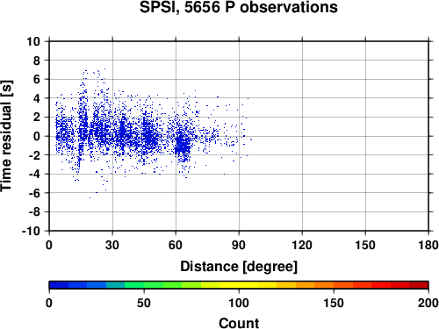Screen dimensions: 439x329
Task: Select the dark blue end of the colorbar
Action: (x=59, y=285)
